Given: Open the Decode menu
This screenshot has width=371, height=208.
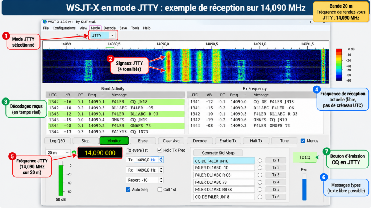Looking at the screenshot, I should pyautogui.click(x=109, y=28).
